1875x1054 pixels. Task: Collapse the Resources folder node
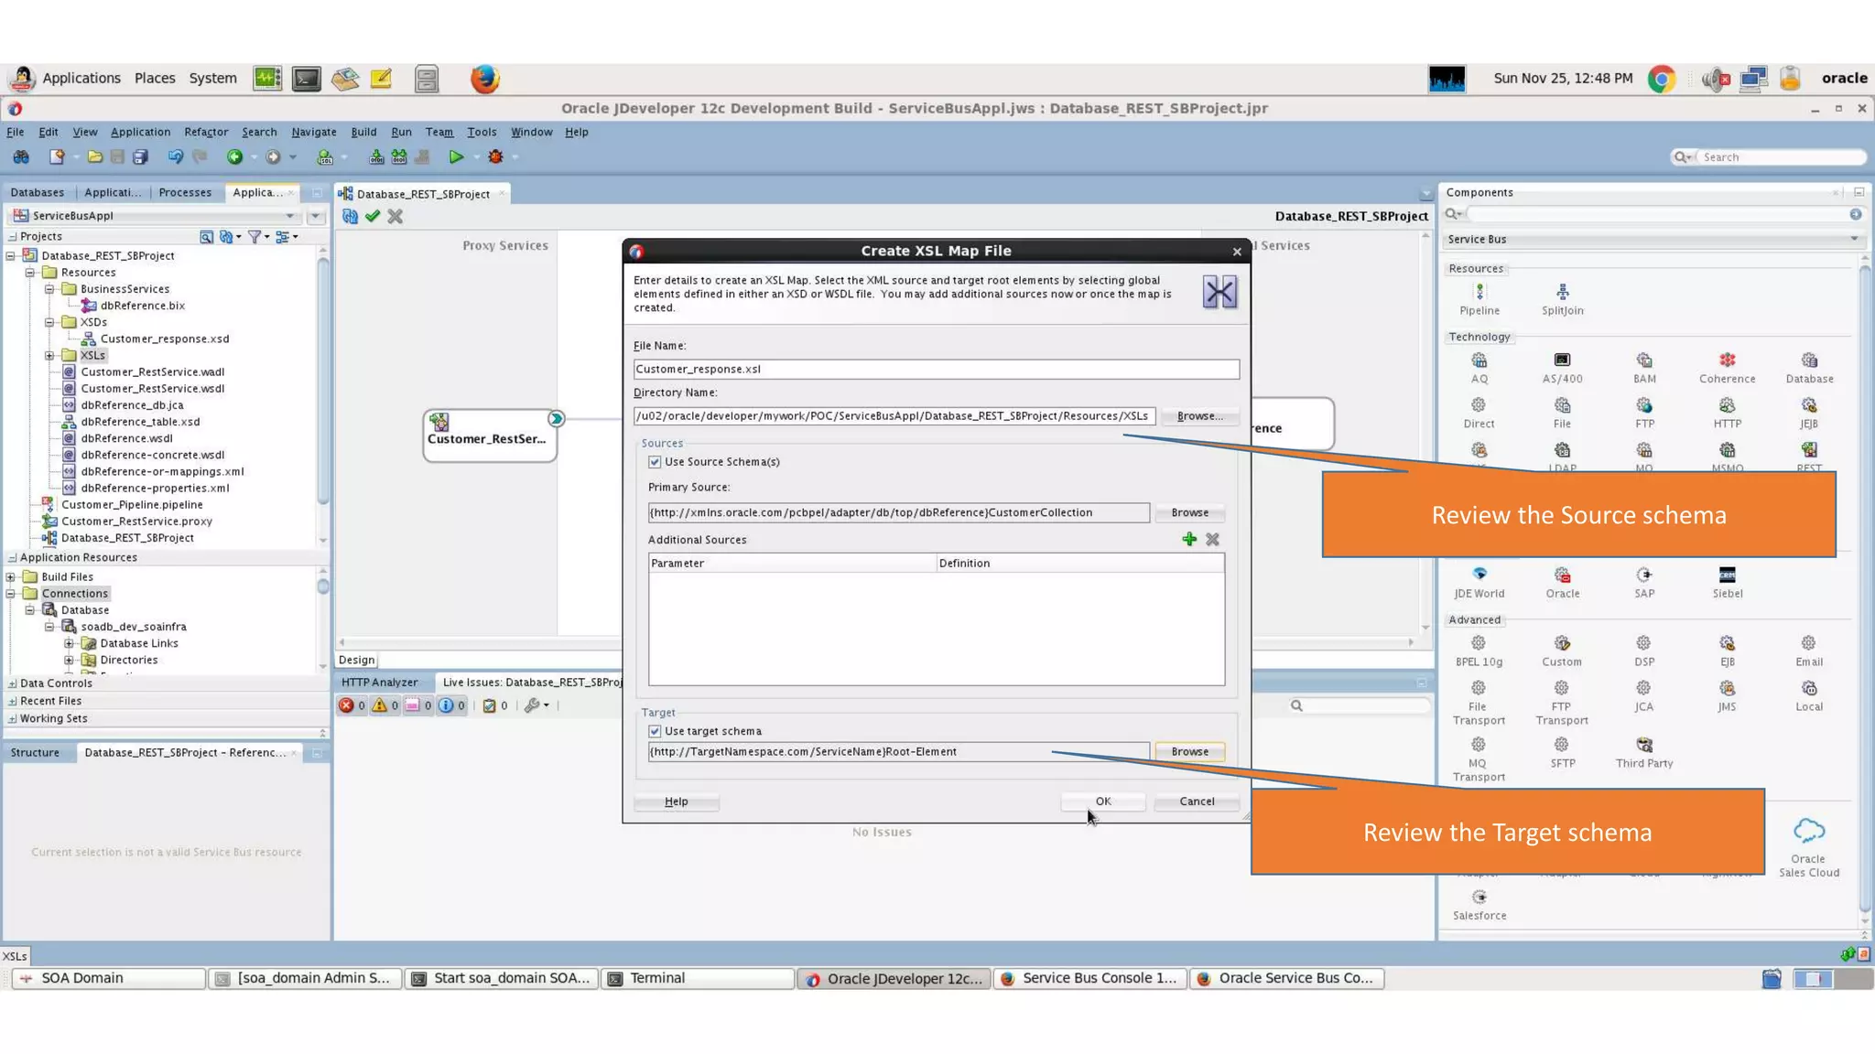tap(30, 273)
